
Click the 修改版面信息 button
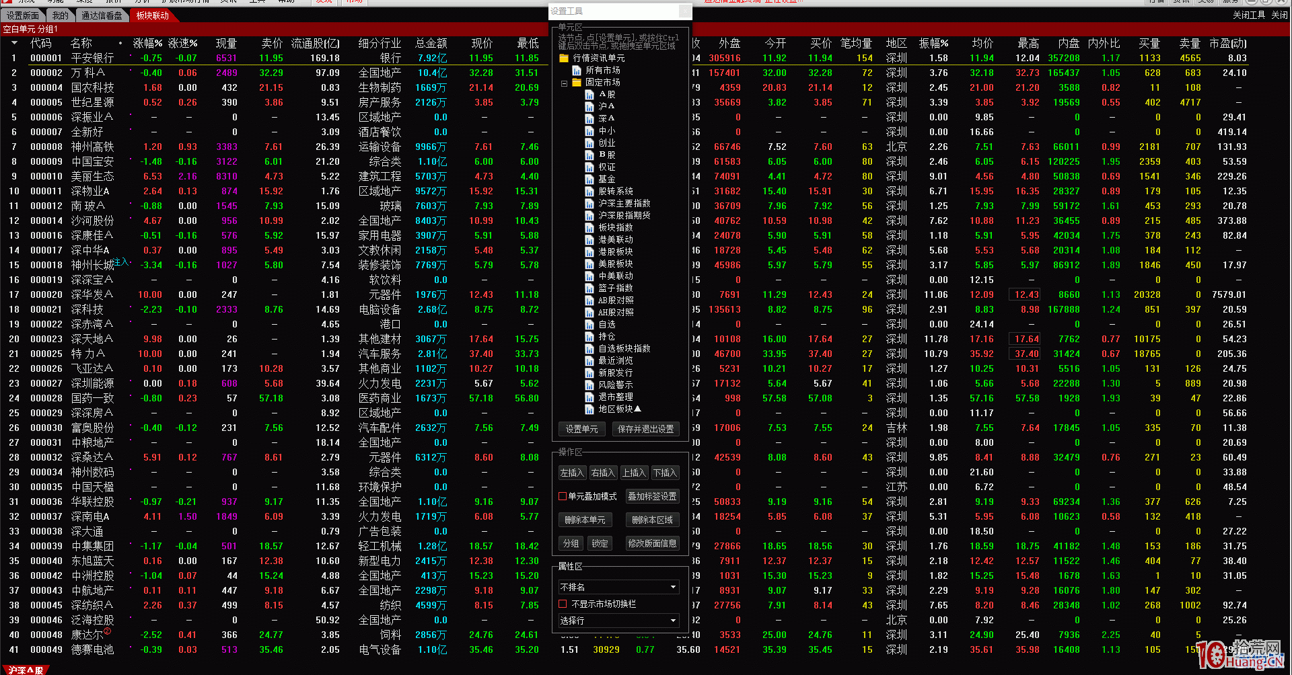[652, 543]
